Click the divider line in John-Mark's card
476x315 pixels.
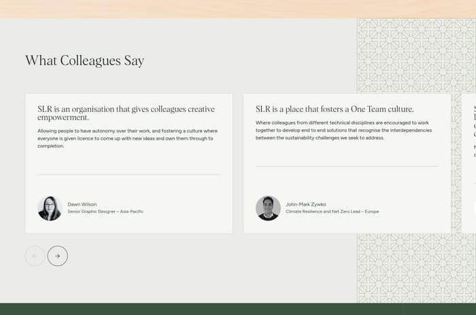click(347, 166)
